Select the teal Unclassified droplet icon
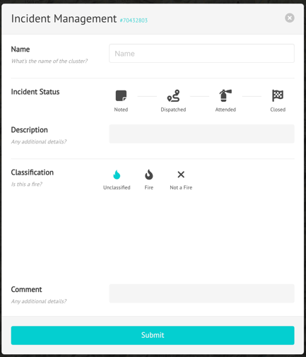The width and height of the screenshot is (306, 357). [x=117, y=175]
